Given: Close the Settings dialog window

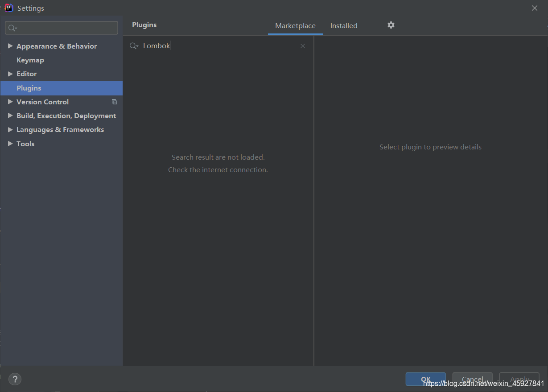Looking at the screenshot, I should [535, 8].
